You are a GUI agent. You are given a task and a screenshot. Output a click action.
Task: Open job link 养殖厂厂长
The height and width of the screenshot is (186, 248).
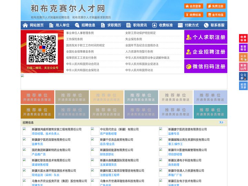point(175,175)
